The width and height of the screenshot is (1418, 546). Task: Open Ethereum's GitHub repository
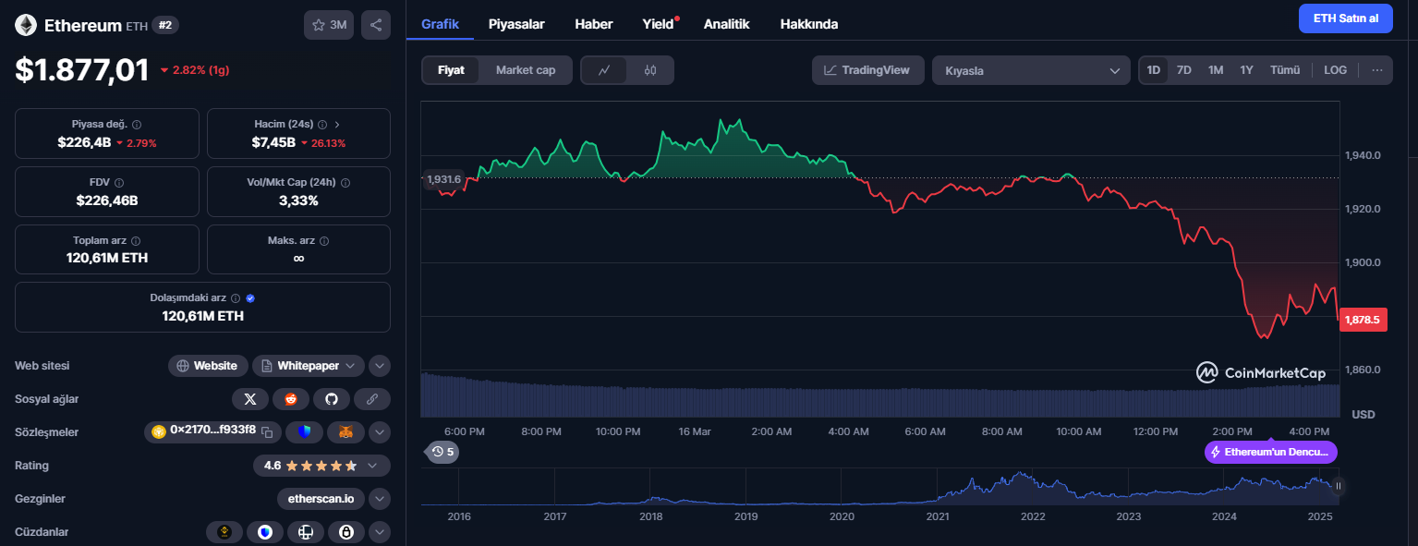coord(332,399)
